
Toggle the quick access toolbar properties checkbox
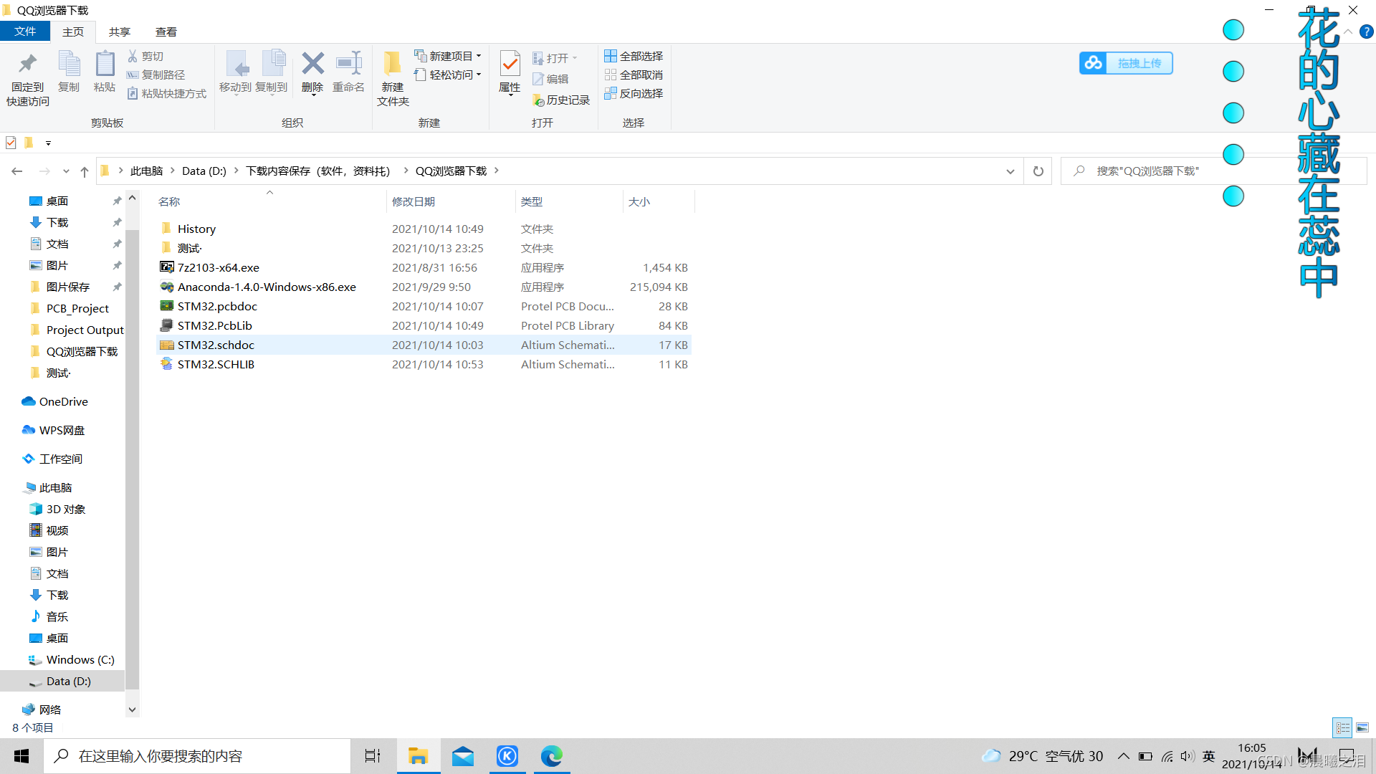pos(11,143)
